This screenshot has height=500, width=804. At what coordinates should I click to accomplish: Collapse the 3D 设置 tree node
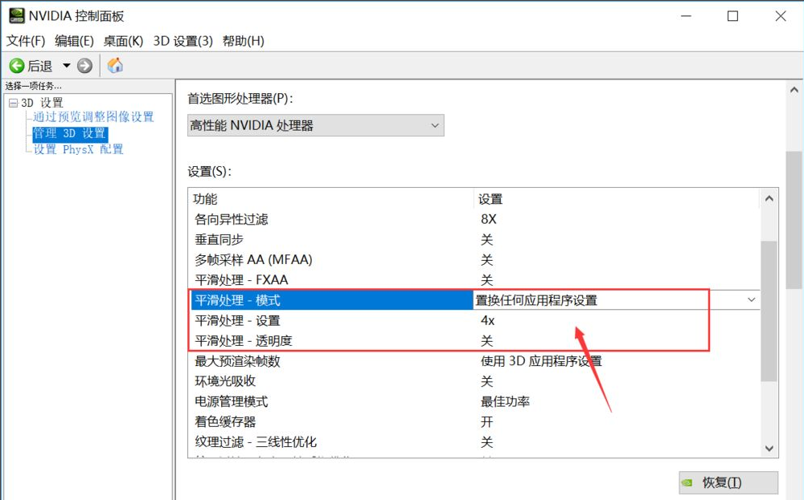[14, 103]
